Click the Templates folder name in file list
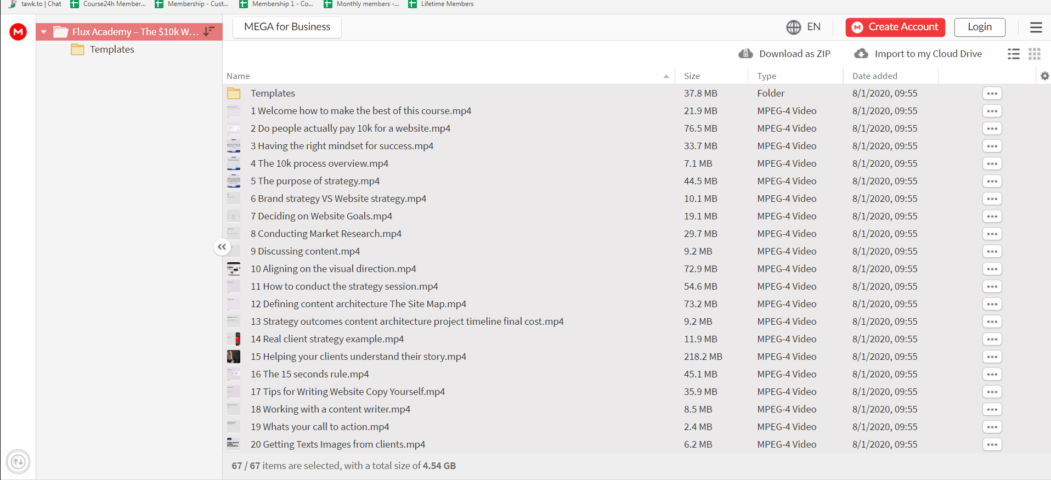Screen dimensions: 1051x480 273,93
